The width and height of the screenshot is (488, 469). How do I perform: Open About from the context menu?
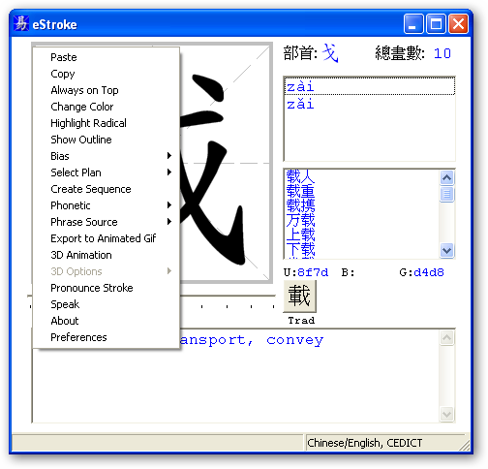107,321
